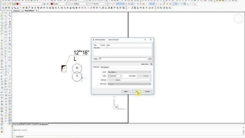Click the last-layout navigation arrow

pos(19,124)
